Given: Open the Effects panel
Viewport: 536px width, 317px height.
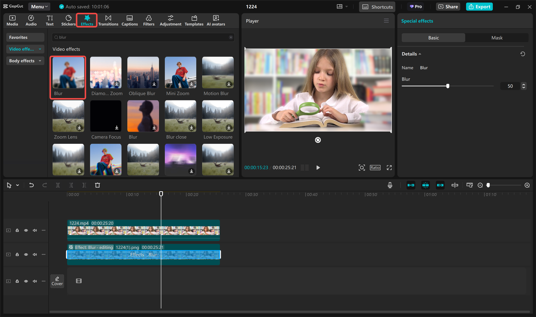Looking at the screenshot, I should pos(87,20).
